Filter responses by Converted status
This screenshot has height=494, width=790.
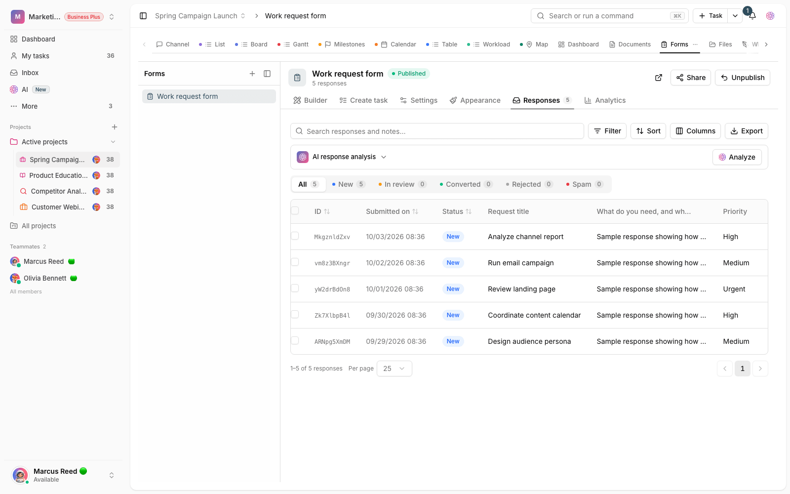coord(466,184)
